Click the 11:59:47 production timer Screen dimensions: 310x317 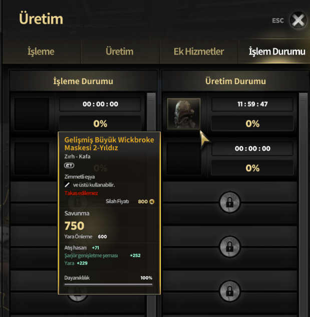pyautogui.click(x=252, y=104)
